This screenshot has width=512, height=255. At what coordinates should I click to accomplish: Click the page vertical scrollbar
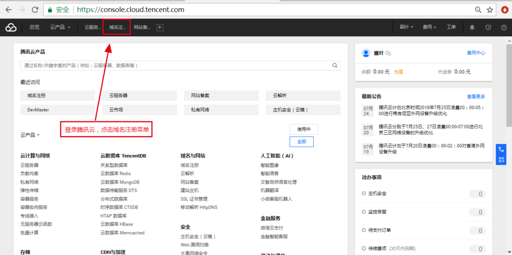(509, 85)
